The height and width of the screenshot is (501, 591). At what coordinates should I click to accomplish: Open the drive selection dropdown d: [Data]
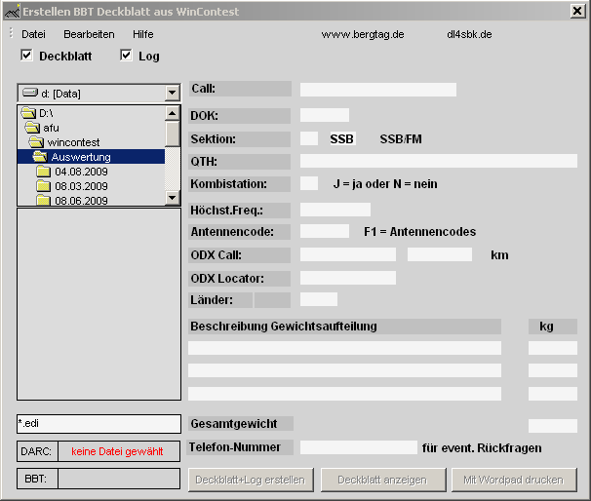click(x=172, y=94)
